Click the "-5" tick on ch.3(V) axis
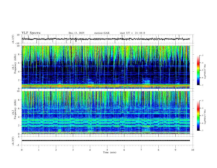The width and height of the screenshot is (217, 168). click(19, 145)
